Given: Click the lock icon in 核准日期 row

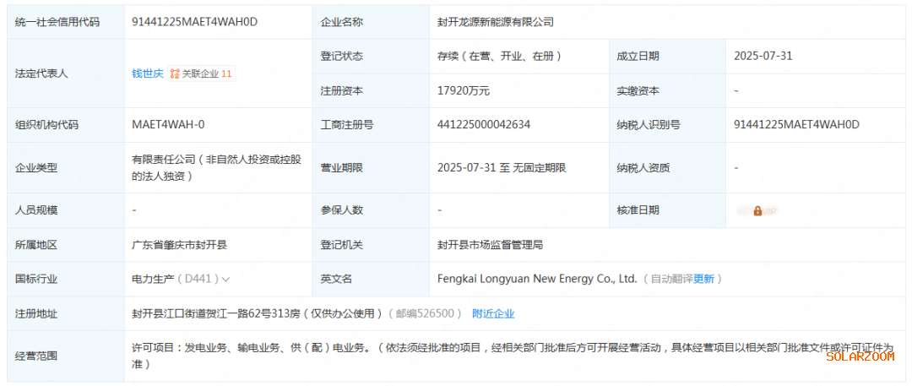Looking at the screenshot, I should tap(757, 210).
